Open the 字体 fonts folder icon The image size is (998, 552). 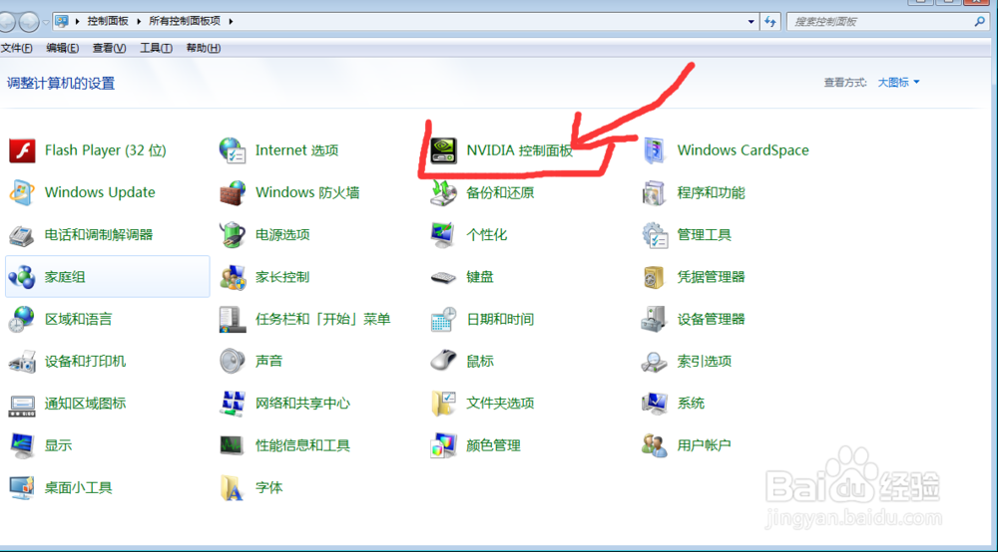pyautogui.click(x=233, y=488)
